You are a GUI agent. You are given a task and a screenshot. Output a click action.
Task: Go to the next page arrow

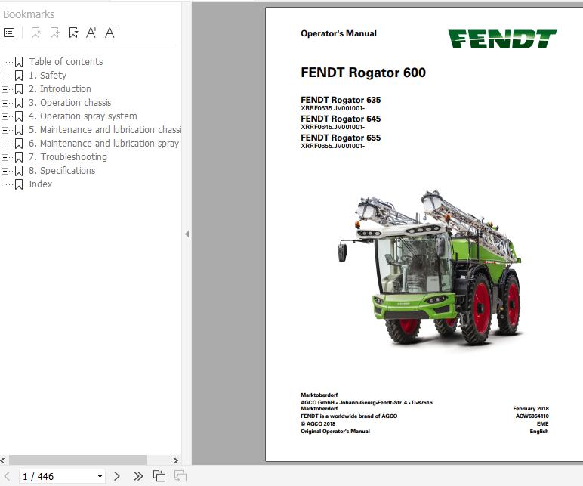(x=117, y=476)
